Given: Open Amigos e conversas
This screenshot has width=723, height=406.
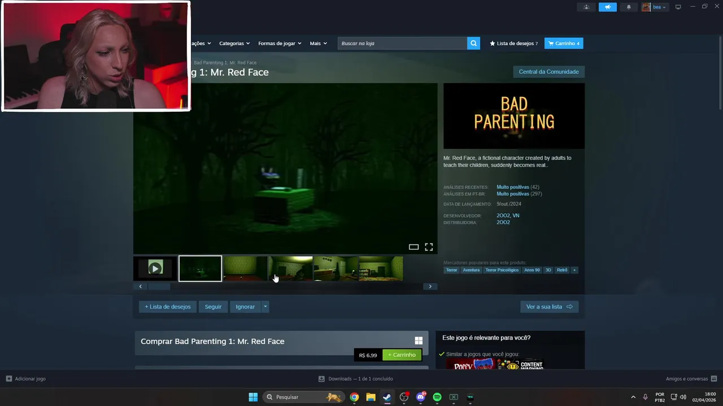Looking at the screenshot, I should pos(691,379).
